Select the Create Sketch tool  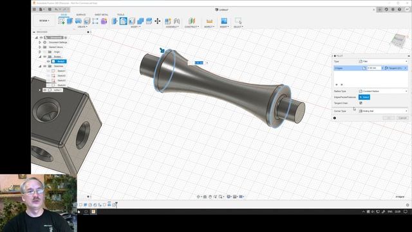[62, 21]
